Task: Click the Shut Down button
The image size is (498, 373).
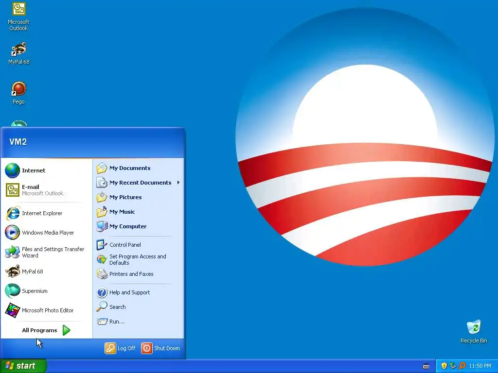Action: [x=160, y=348]
